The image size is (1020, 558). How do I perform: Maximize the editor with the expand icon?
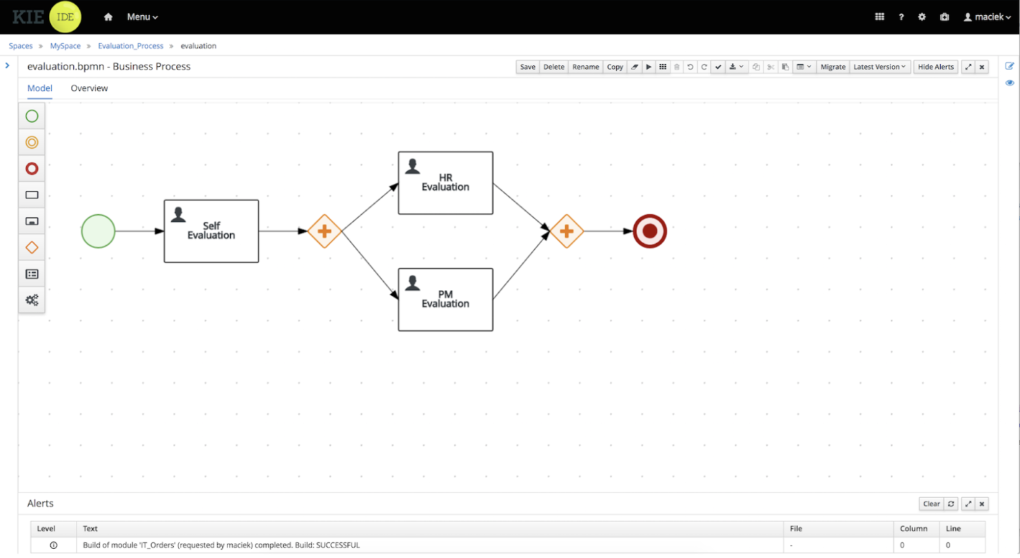(x=968, y=67)
